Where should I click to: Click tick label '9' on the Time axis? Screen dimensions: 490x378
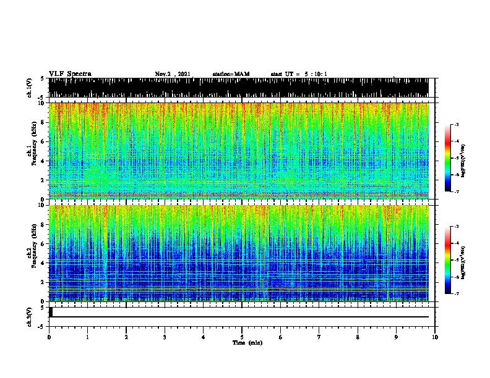pos(396,337)
